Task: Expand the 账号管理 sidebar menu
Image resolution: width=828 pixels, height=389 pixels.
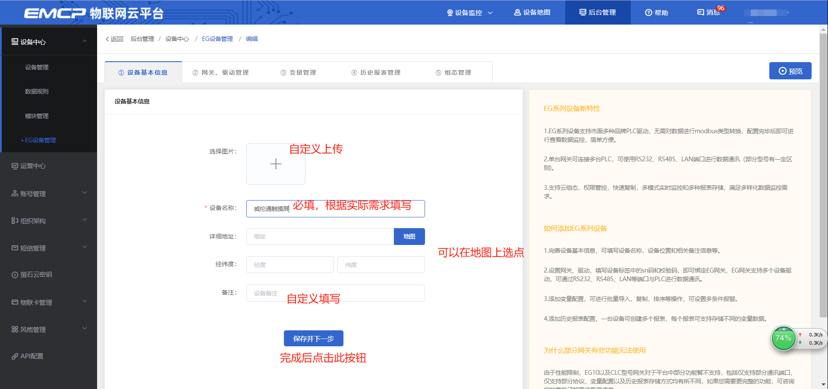Action: coord(85,193)
